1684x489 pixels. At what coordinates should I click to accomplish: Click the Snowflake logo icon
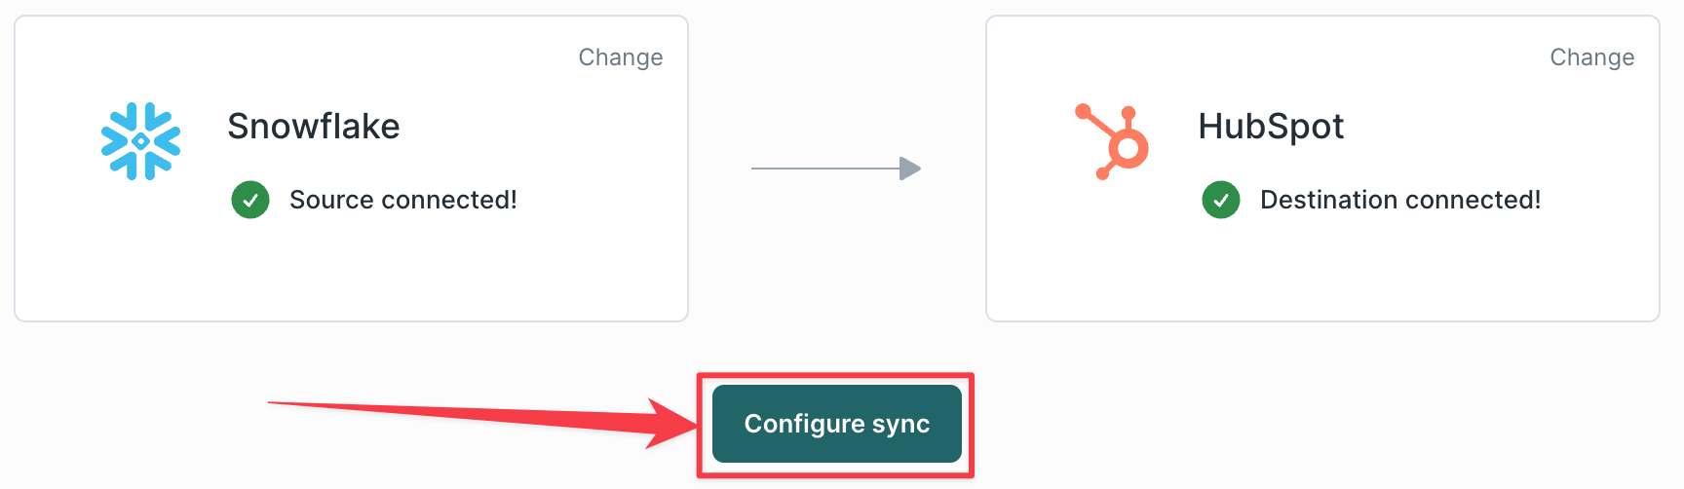tap(141, 141)
